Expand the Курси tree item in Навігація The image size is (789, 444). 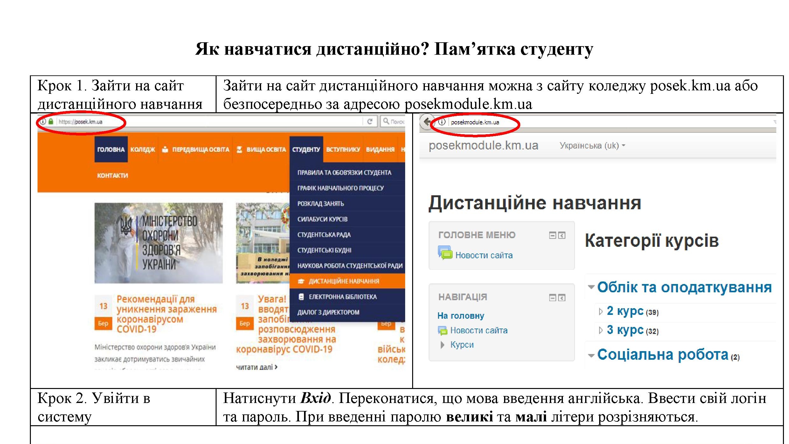coord(442,345)
